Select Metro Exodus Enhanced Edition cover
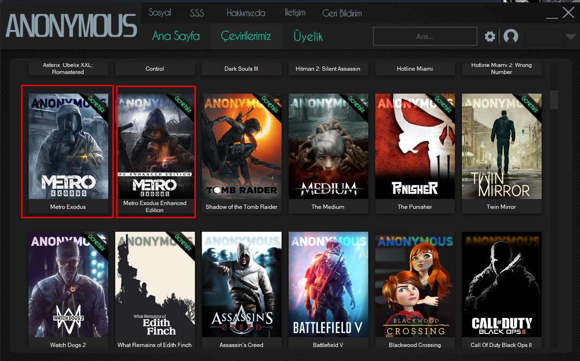Image resolution: width=580 pixels, height=361 pixels. pyautogui.click(x=155, y=147)
